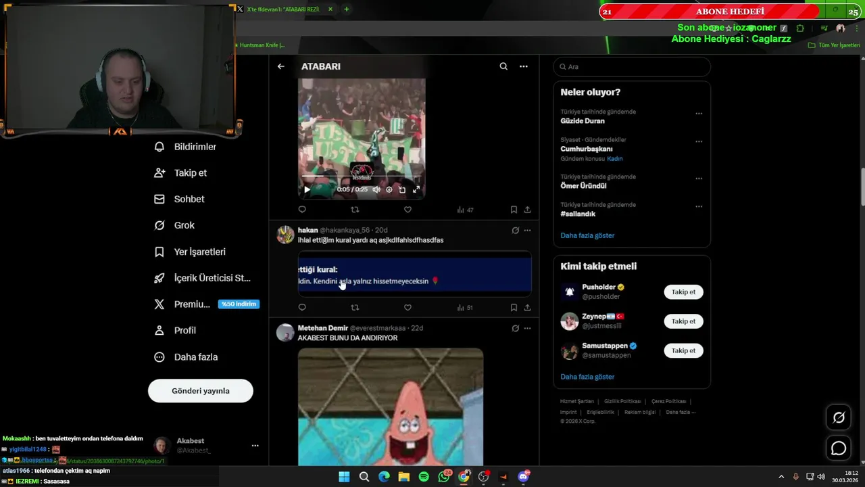Open video settings gear icon
The height and width of the screenshot is (487, 865).
pyautogui.click(x=389, y=189)
